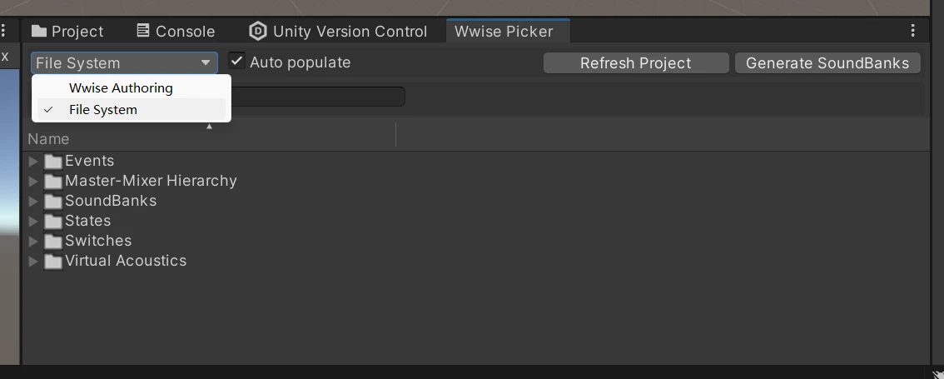Click the Switches folder icon
The height and width of the screenshot is (379, 944).
pos(53,241)
